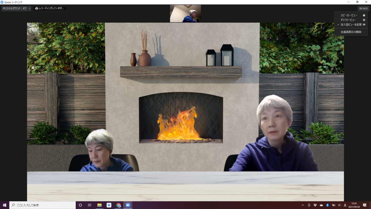Viewport: 371px width, 209px height.
Task: Open the Windows Start menu
Action: (5, 205)
